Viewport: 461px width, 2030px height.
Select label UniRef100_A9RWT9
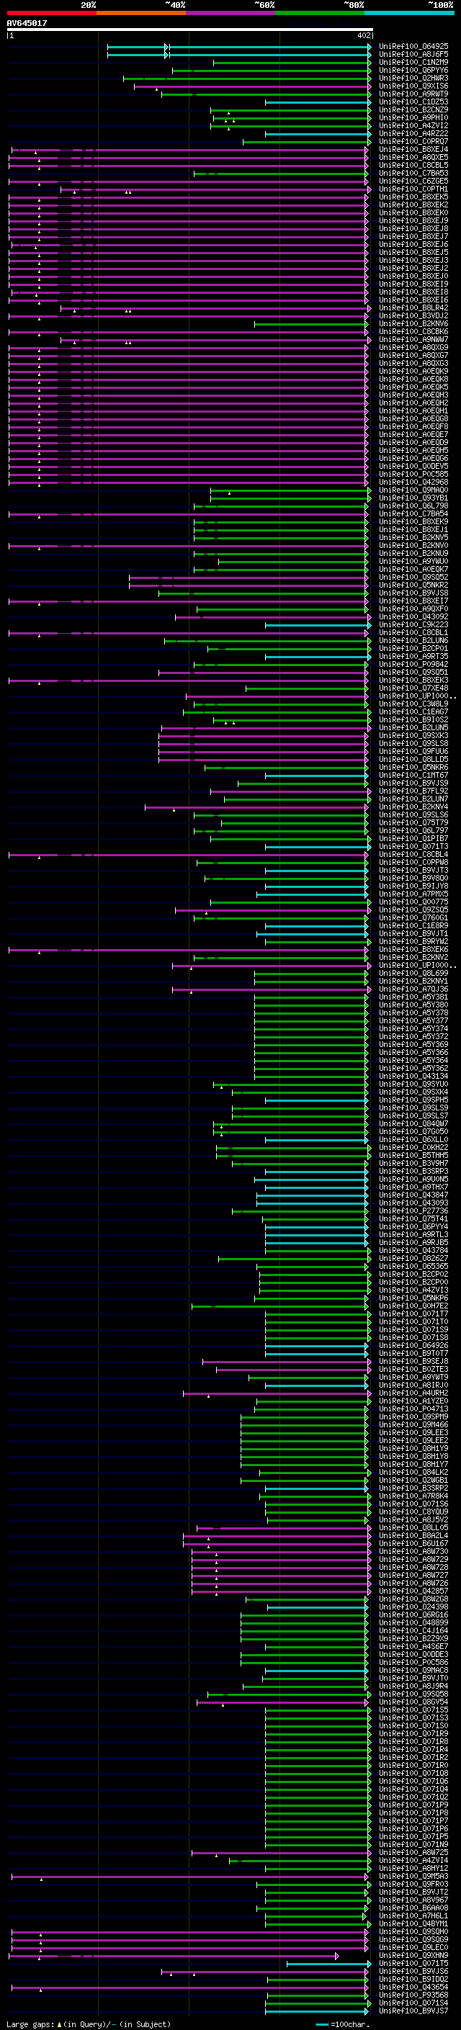[x=413, y=94]
